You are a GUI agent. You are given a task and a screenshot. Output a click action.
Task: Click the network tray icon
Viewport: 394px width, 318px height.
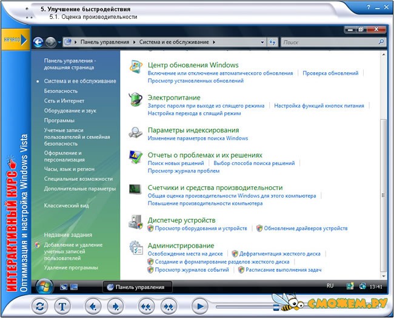pos(362,286)
